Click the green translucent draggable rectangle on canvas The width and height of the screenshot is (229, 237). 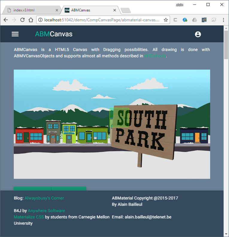(119, 117)
